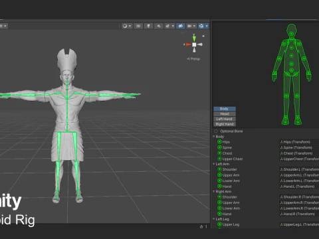Toggle the Gizmos globe icon
This screenshot has width=319, height=239.
201,26
